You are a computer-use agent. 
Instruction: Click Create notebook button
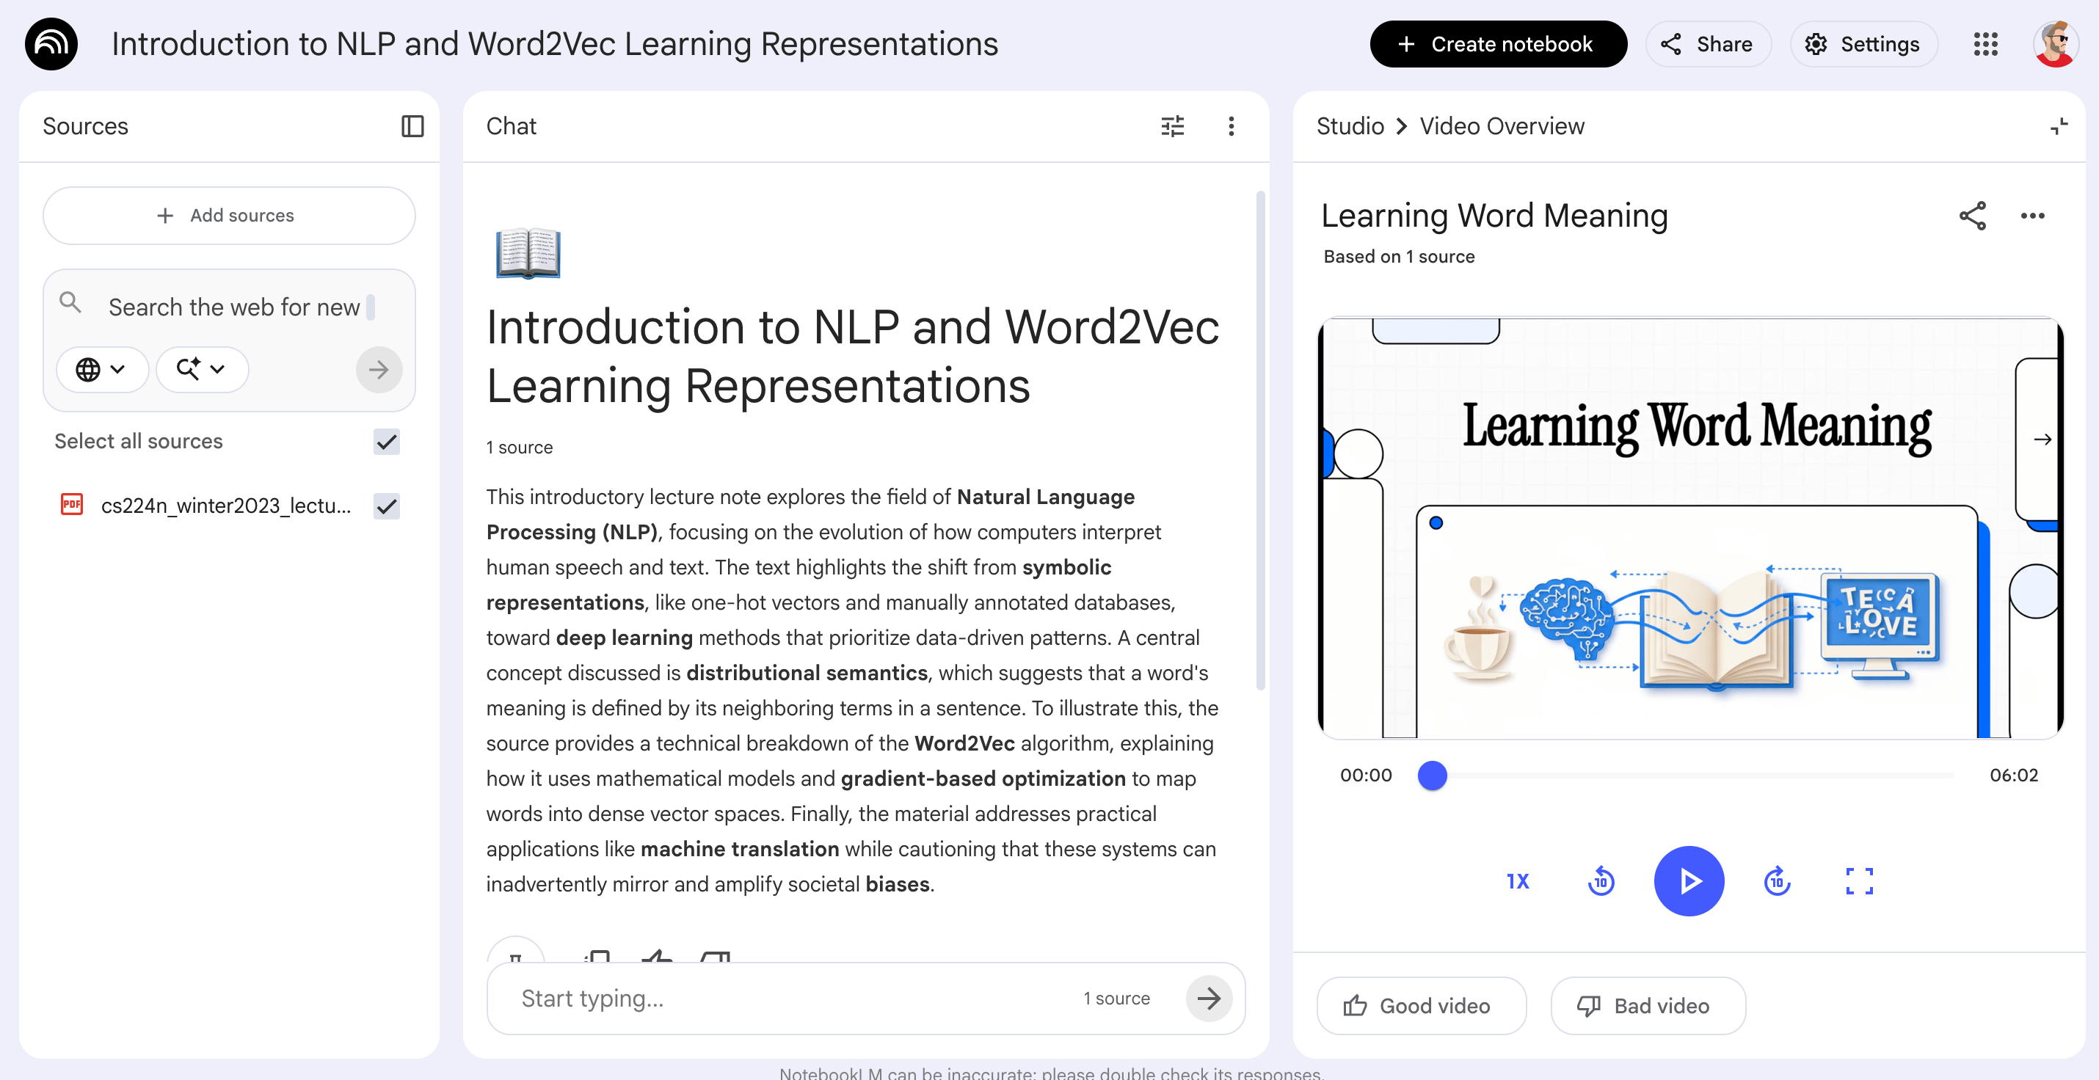click(1498, 44)
